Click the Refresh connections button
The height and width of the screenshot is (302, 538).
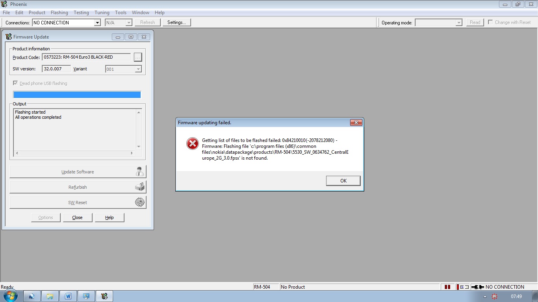[148, 22]
